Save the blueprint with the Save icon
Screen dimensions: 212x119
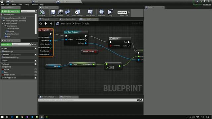(53, 13)
